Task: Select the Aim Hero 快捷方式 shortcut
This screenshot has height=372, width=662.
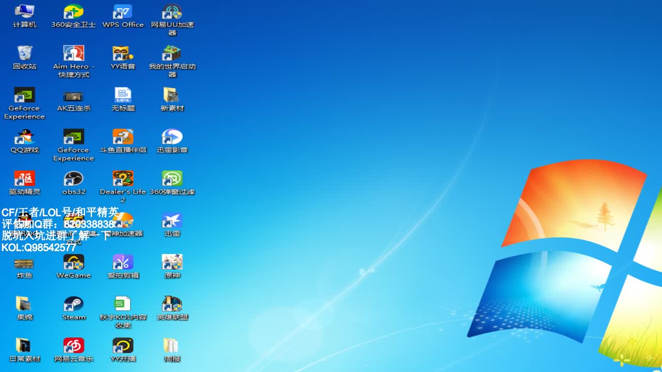Action: pos(73,62)
